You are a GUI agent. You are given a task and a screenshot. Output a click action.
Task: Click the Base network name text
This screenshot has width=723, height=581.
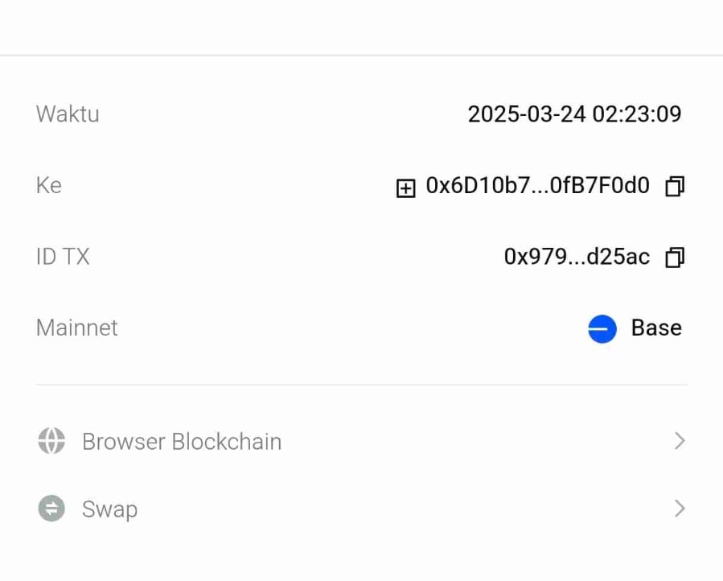[x=656, y=328]
